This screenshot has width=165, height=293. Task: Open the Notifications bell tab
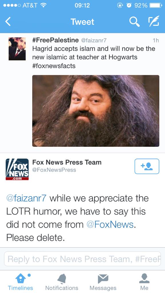(x=62, y=282)
